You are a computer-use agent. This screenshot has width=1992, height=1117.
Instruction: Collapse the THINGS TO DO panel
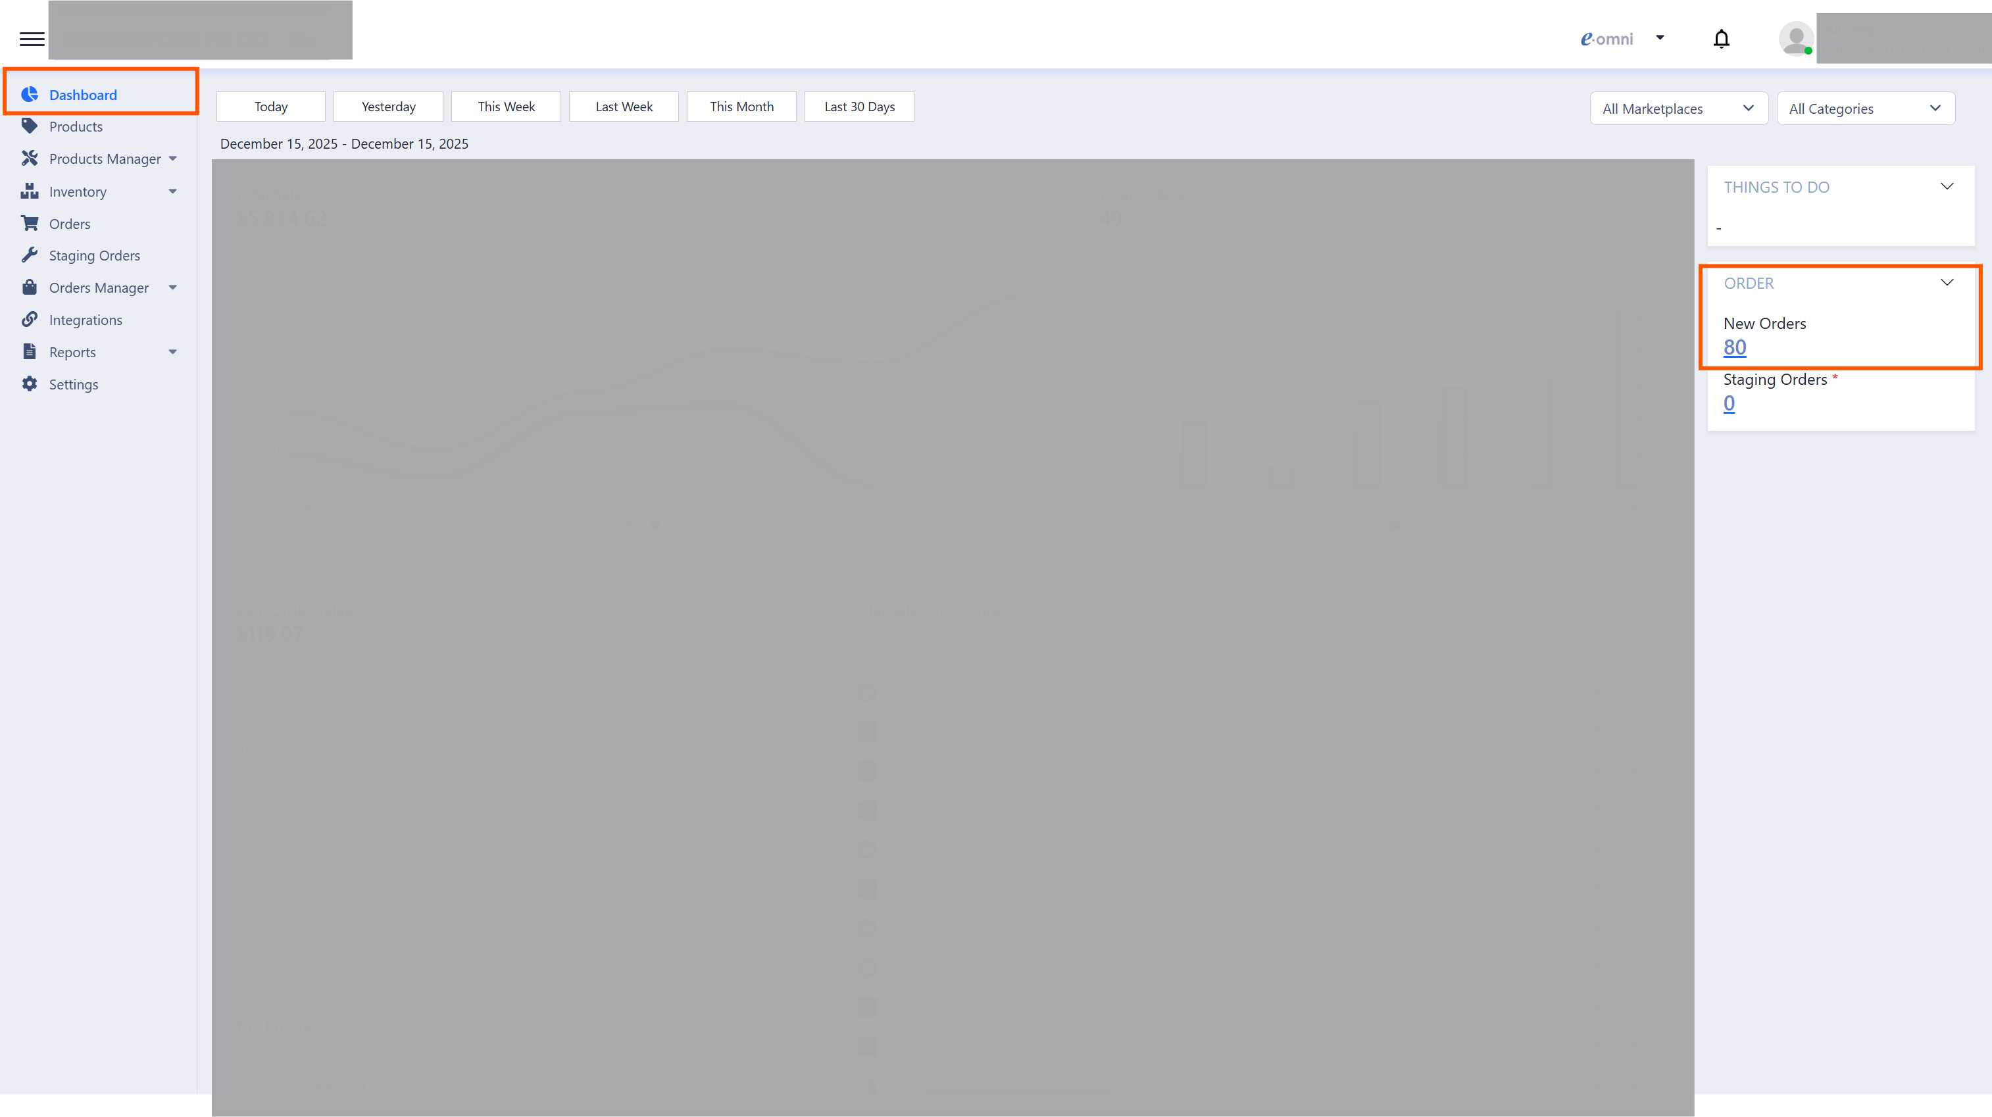1947,186
